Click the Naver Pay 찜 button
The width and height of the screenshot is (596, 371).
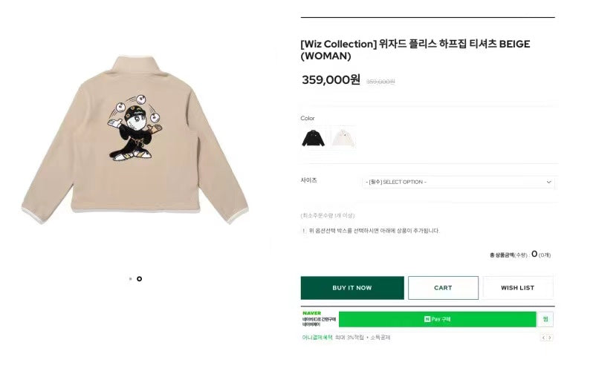pyautogui.click(x=545, y=320)
